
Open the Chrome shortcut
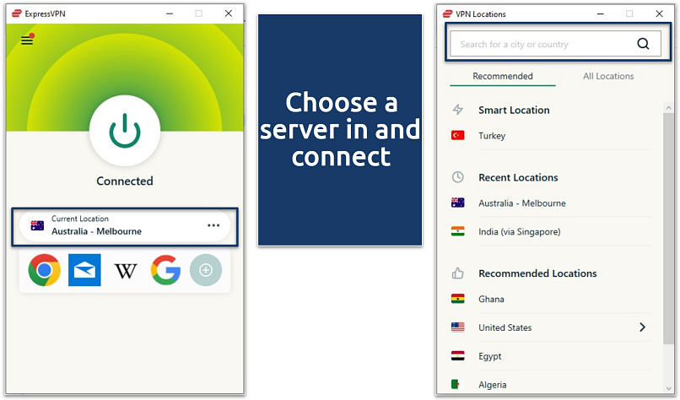pos(44,270)
